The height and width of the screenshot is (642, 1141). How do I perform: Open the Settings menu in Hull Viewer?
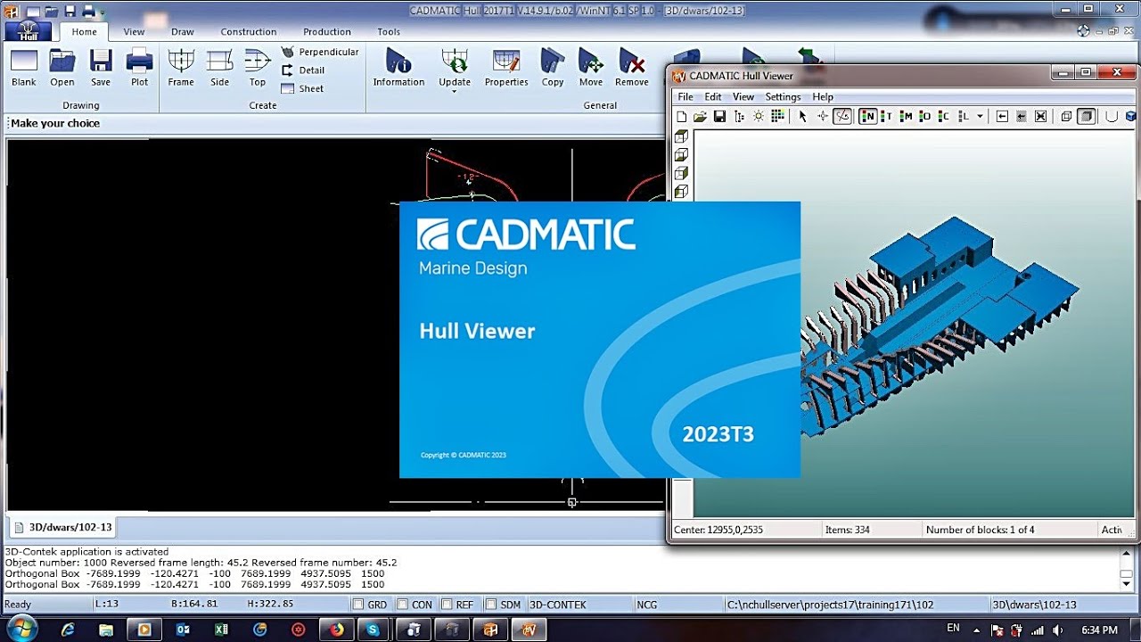click(783, 96)
